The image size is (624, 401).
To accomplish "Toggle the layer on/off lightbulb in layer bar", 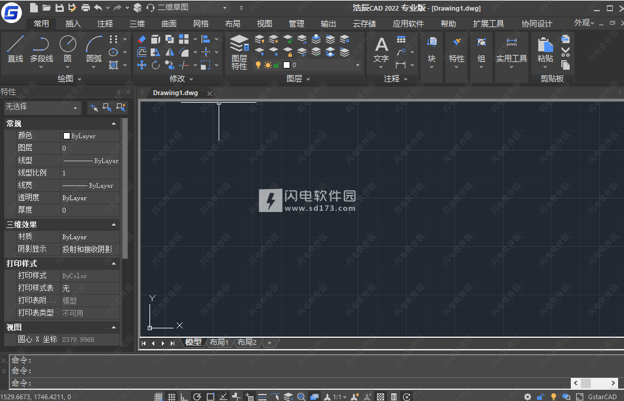I will click(258, 65).
